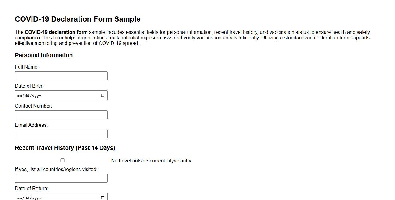This screenshot has width=395, height=200.
Task: Click the Email Address input field
Action: (61, 134)
